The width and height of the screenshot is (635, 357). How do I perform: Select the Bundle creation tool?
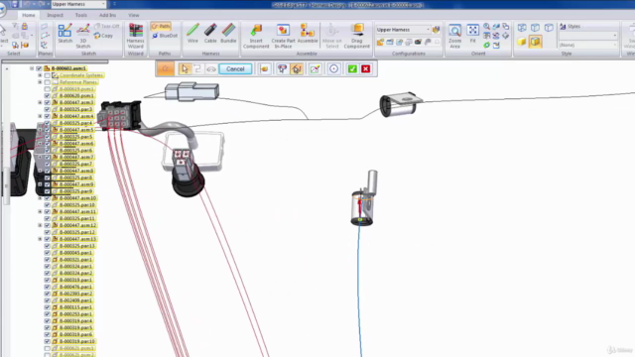click(228, 33)
